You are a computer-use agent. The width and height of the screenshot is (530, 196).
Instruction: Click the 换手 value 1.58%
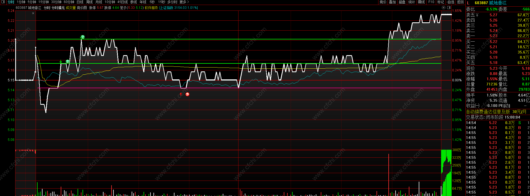(492, 95)
